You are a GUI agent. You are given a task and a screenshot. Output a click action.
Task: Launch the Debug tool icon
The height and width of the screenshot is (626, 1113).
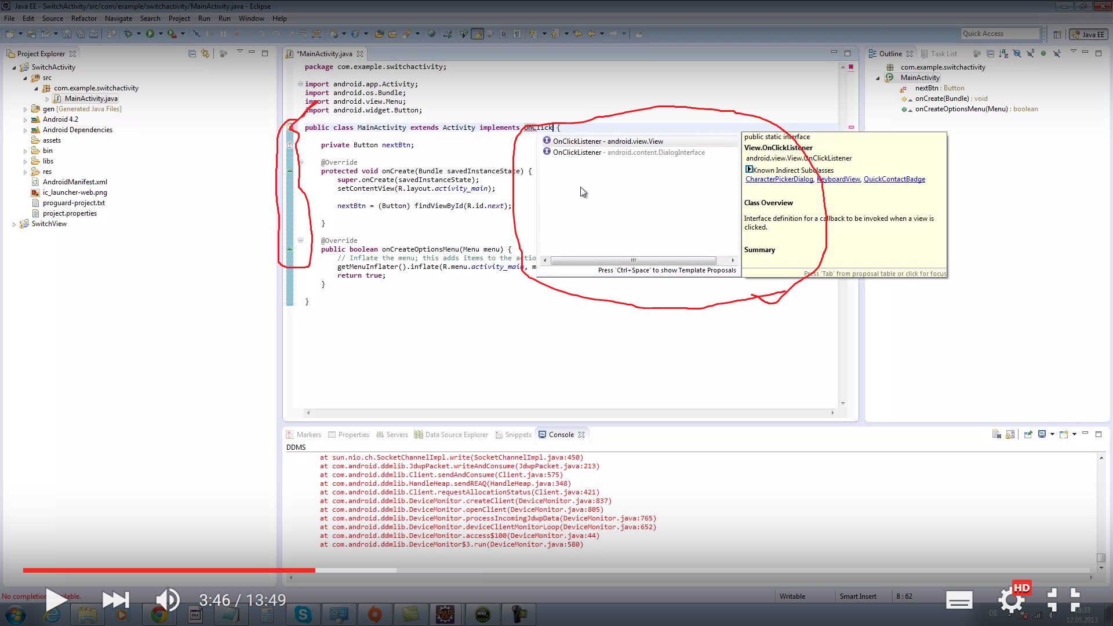(128, 34)
